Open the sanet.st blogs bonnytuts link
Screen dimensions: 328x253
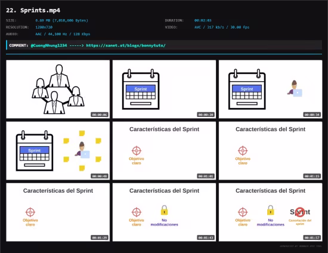point(126,45)
